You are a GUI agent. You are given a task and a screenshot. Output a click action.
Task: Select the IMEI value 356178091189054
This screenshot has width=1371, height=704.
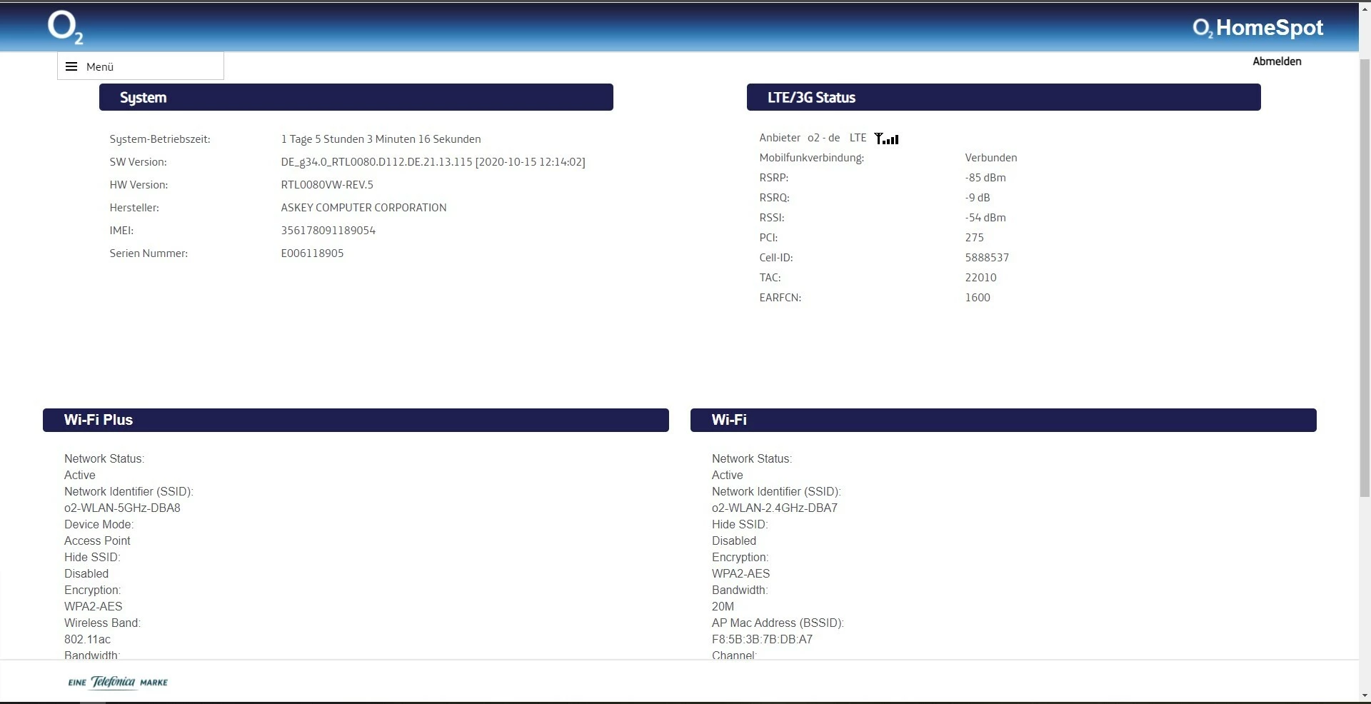coord(328,231)
